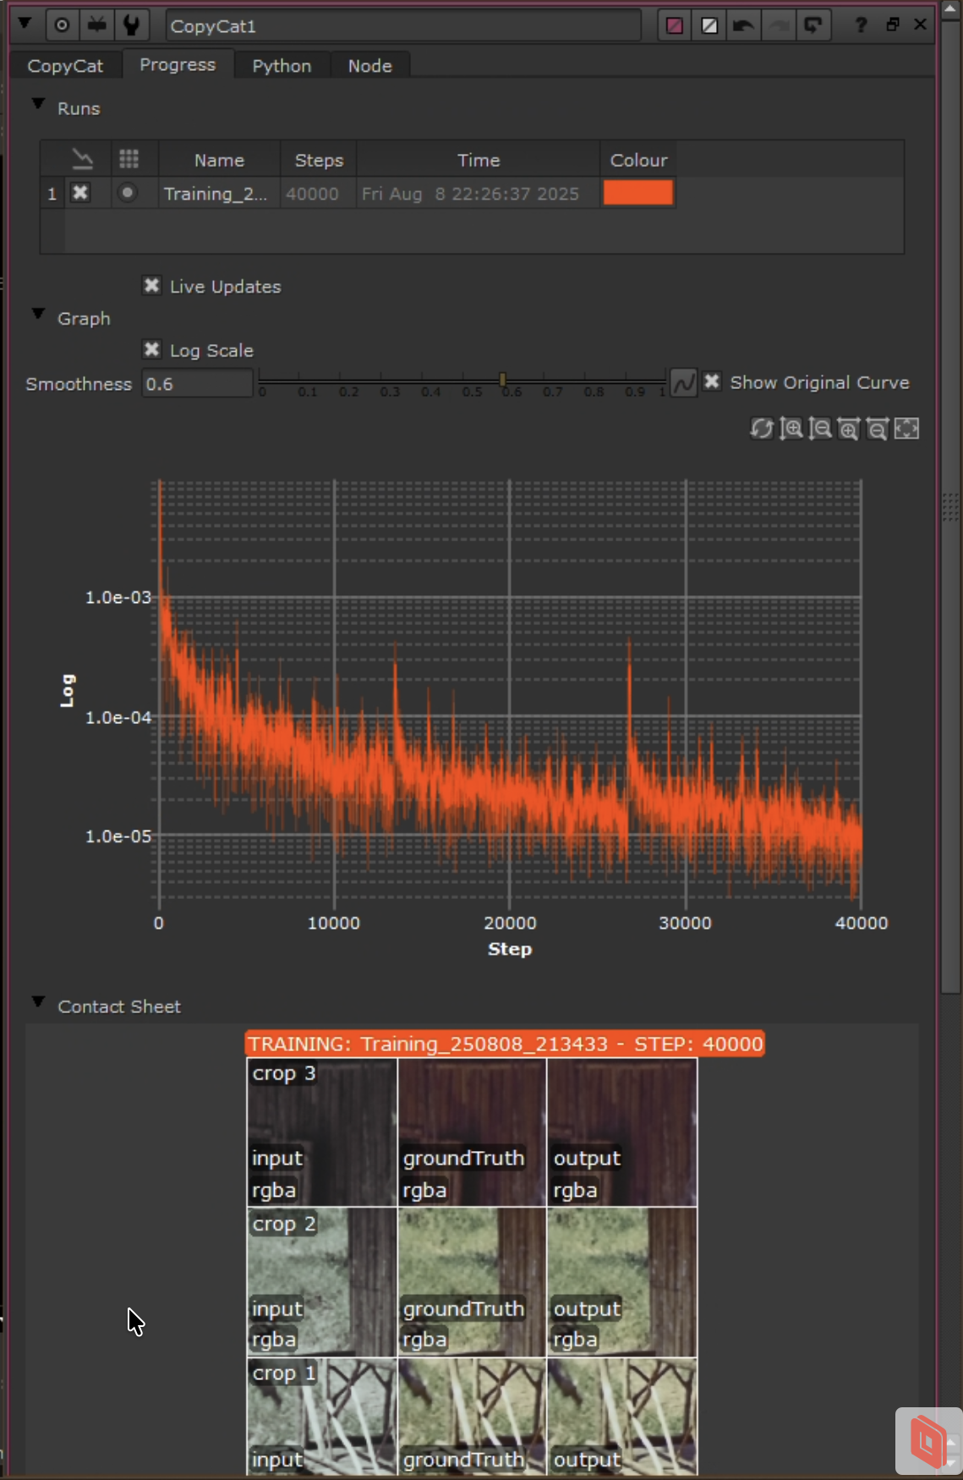Viewport: 963px width, 1480px height.
Task: Disable the Live Updates checkbox
Action: pyautogui.click(x=152, y=286)
